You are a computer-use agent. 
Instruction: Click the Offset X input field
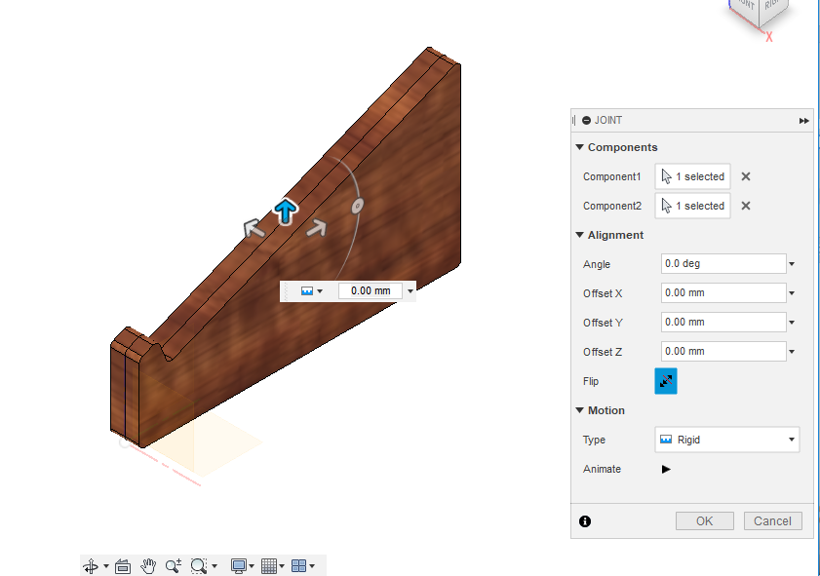pyautogui.click(x=723, y=293)
